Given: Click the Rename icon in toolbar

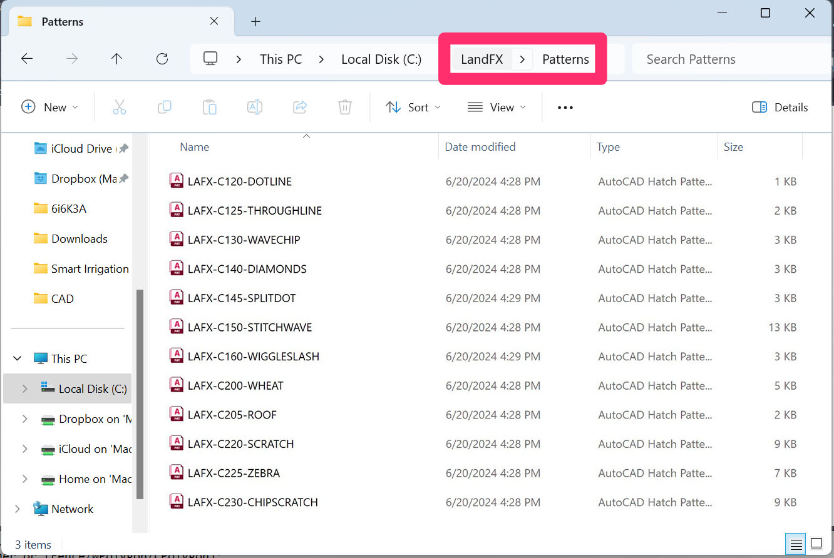Looking at the screenshot, I should pyautogui.click(x=255, y=107).
